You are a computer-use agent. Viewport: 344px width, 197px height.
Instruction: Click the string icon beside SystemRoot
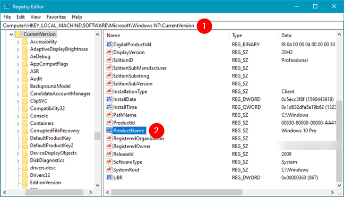(109, 169)
